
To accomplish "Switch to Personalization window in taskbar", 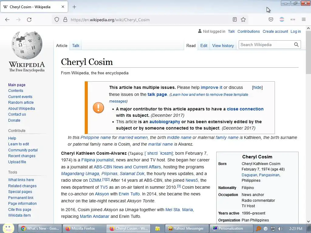I will pyautogui.click(x=231, y=228).
